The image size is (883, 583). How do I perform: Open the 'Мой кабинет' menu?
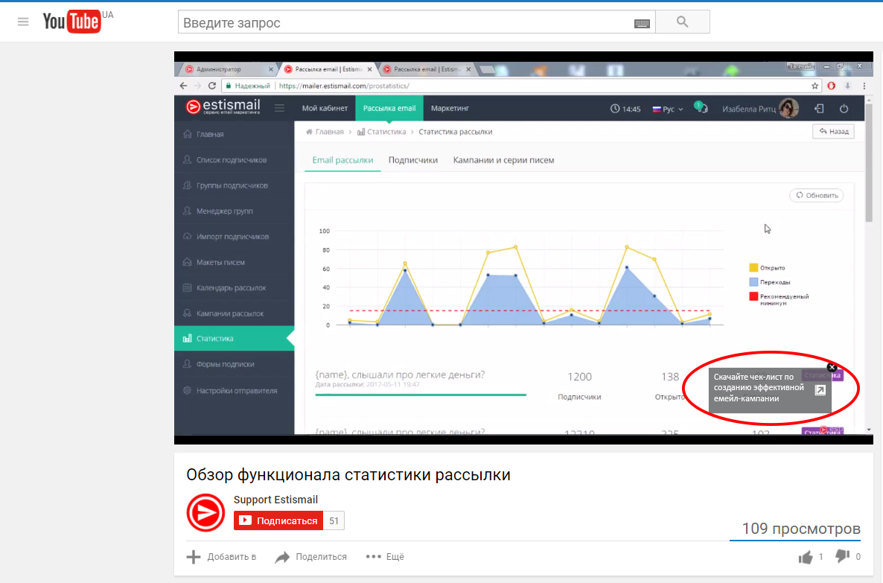click(x=325, y=108)
